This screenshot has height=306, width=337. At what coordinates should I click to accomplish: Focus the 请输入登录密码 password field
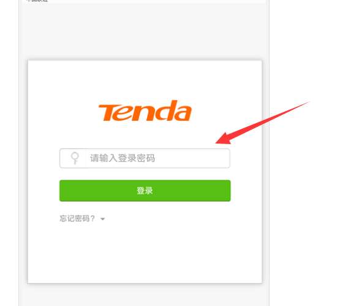point(145,158)
